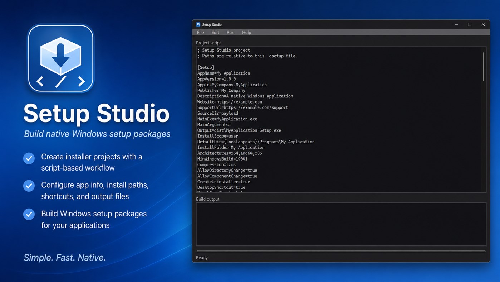Click the AllowDirectoryChange=true line
Image resolution: width=500 pixels, height=282 pixels.
[227, 170]
